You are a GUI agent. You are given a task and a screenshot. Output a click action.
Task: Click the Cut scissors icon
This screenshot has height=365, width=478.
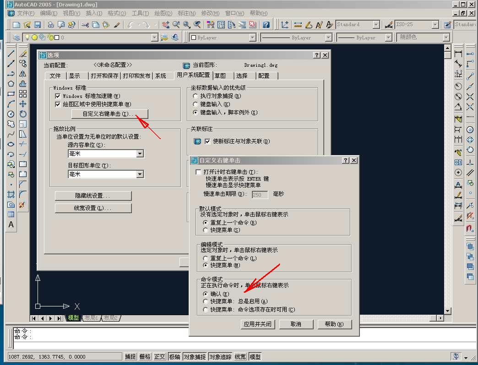pos(85,25)
